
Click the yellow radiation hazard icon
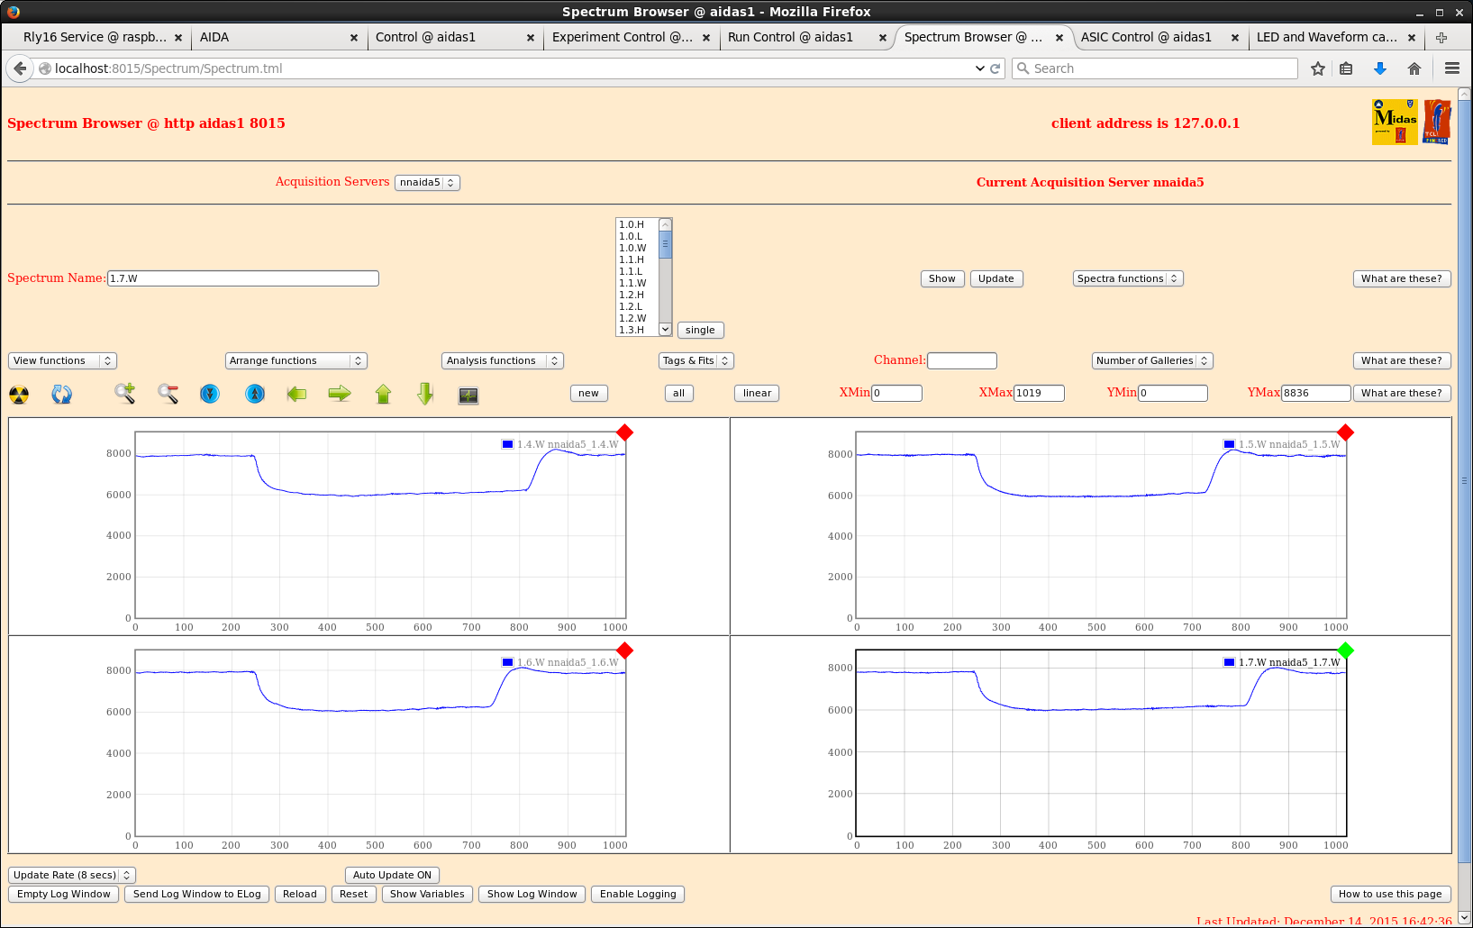19,395
